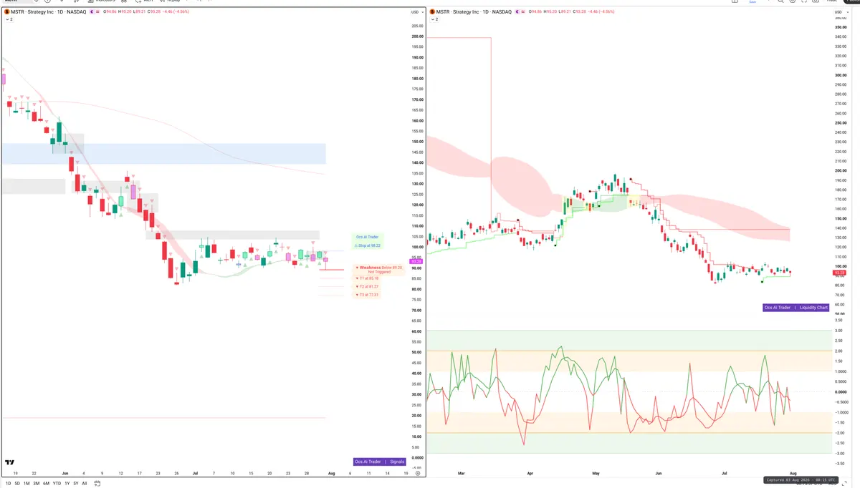
Task: Select the 3M time range
Action: tap(36, 484)
